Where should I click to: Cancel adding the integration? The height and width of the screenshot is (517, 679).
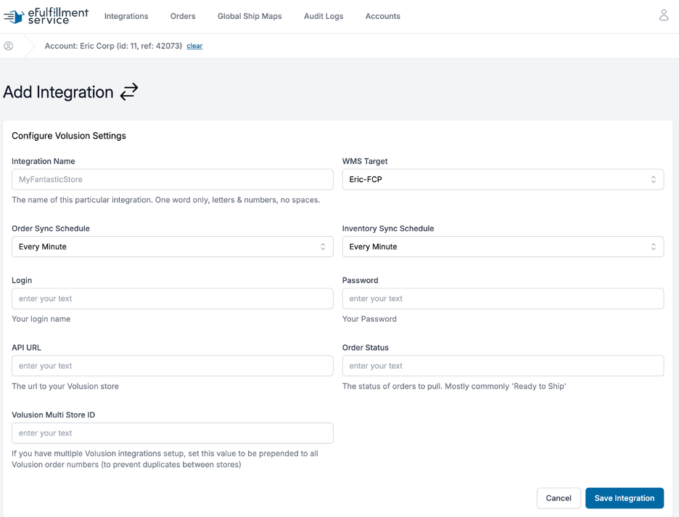tap(558, 498)
